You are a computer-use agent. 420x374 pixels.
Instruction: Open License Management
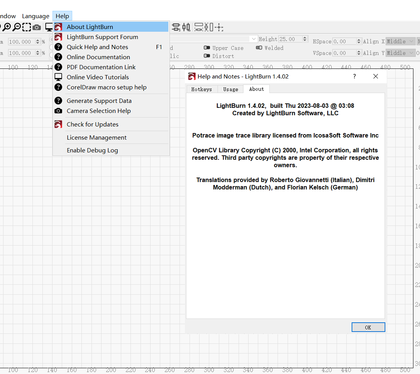tap(111, 137)
